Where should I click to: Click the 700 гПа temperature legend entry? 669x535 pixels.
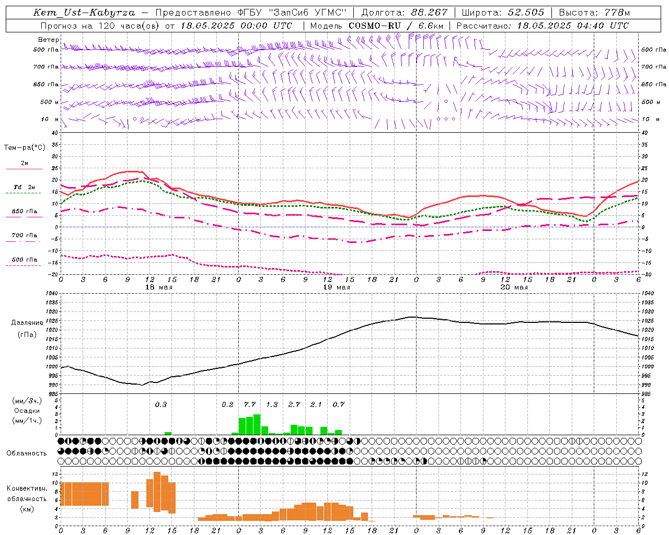pos(25,236)
